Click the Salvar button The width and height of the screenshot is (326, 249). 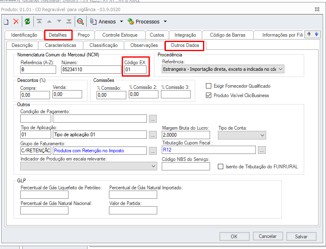[301, 236]
